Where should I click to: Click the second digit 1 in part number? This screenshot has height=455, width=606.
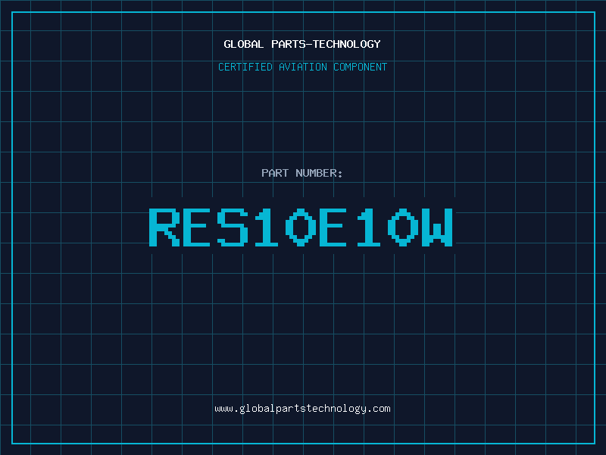click(370, 227)
